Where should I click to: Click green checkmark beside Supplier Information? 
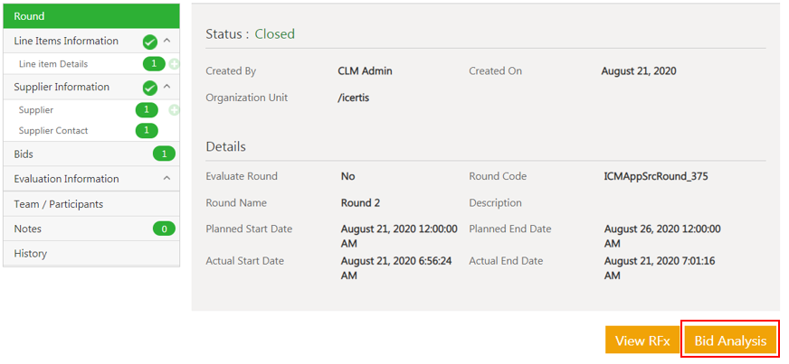[x=150, y=88]
